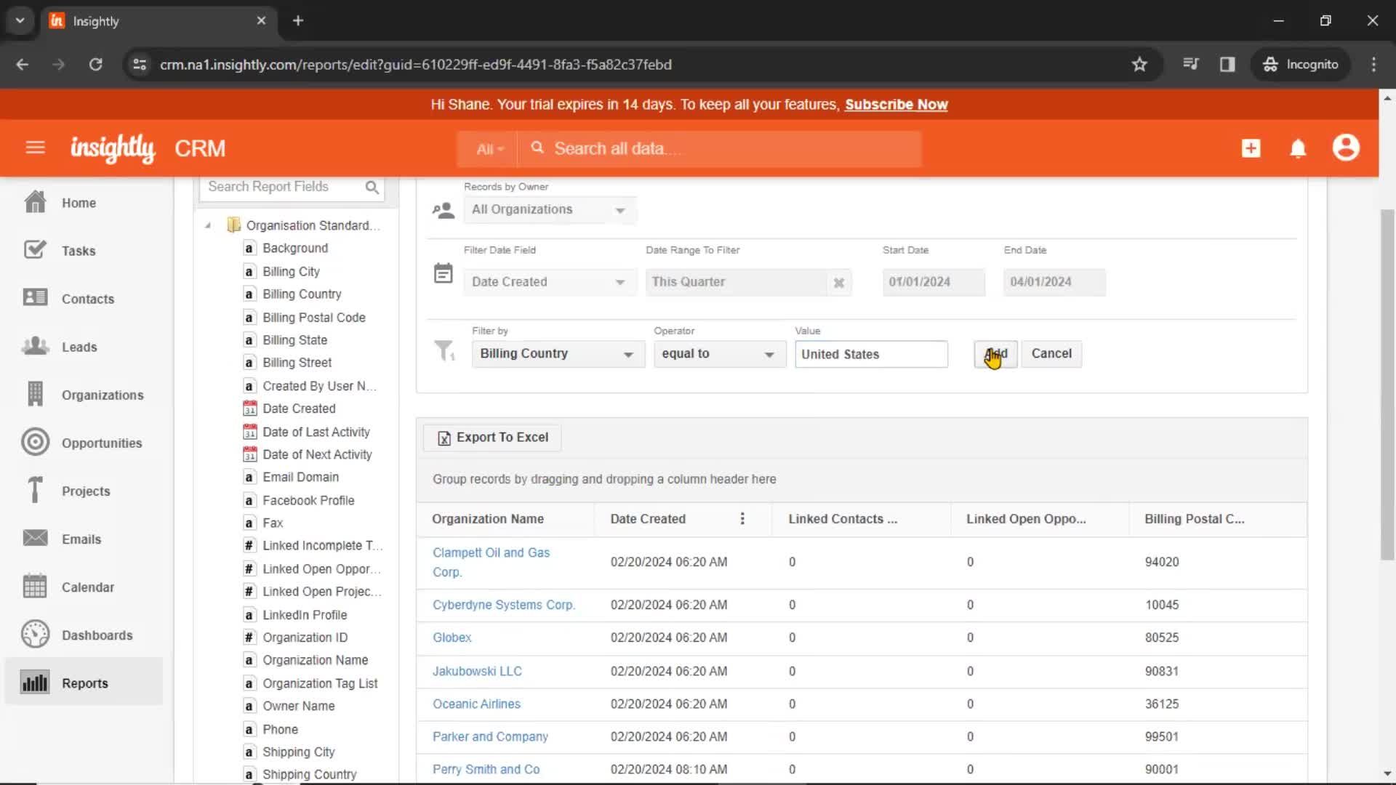Click the search magnifier in Report Fields
This screenshot has width=1396, height=785.
(x=372, y=188)
